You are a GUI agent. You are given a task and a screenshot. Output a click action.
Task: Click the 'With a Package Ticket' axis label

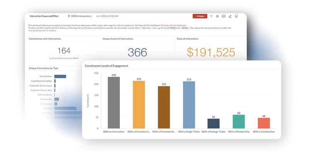pyautogui.click(x=214, y=132)
